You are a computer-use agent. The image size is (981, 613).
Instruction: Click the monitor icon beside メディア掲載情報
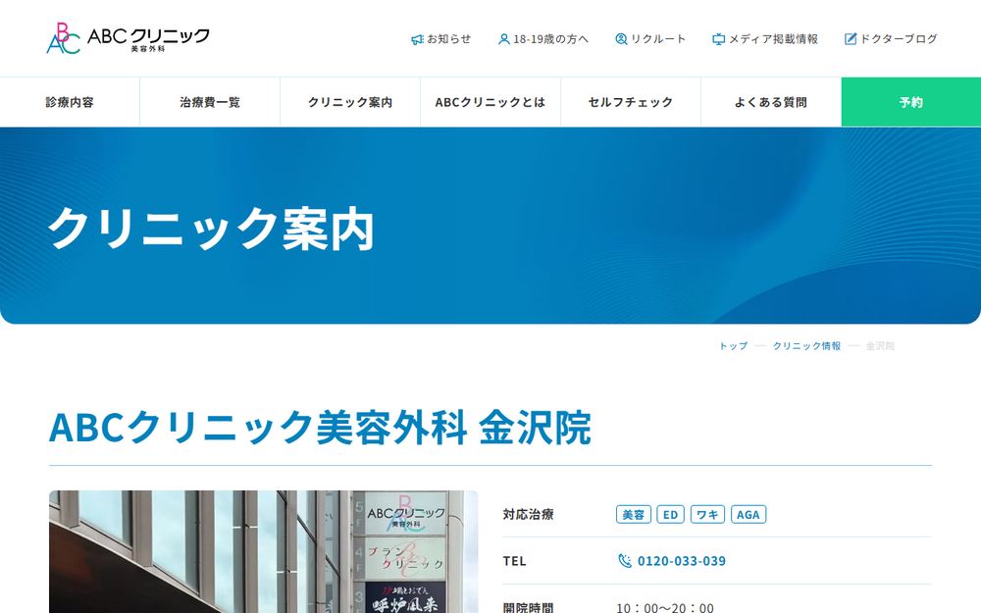(719, 39)
